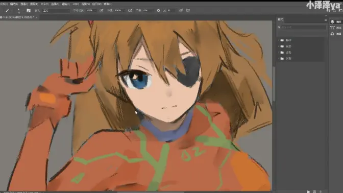Open smoothing options gear icon

click(x=158, y=11)
